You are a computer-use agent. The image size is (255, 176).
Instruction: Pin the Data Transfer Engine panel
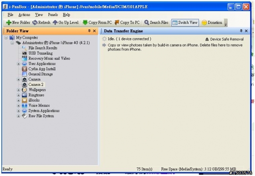click(241, 31)
